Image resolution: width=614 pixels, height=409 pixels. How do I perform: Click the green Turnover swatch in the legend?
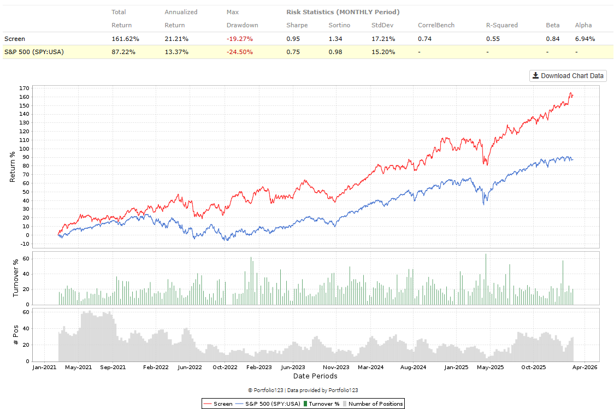tap(305, 404)
